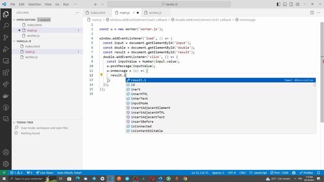The image size is (324, 182).
Task: Open errors and warnings in status bar
Action: [x=16, y=173]
